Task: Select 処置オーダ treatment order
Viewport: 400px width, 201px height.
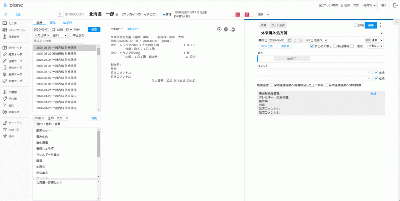Action: (x=13, y=81)
